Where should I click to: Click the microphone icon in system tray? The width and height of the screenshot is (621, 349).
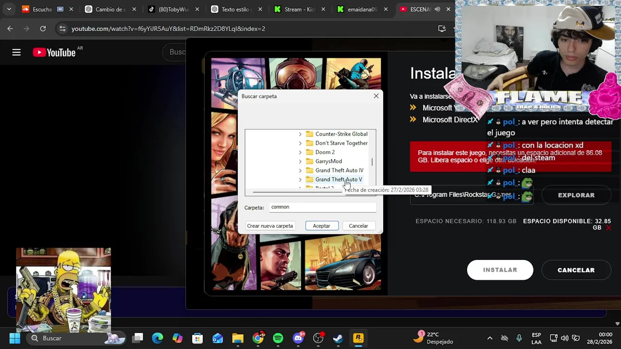tap(519, 338)
